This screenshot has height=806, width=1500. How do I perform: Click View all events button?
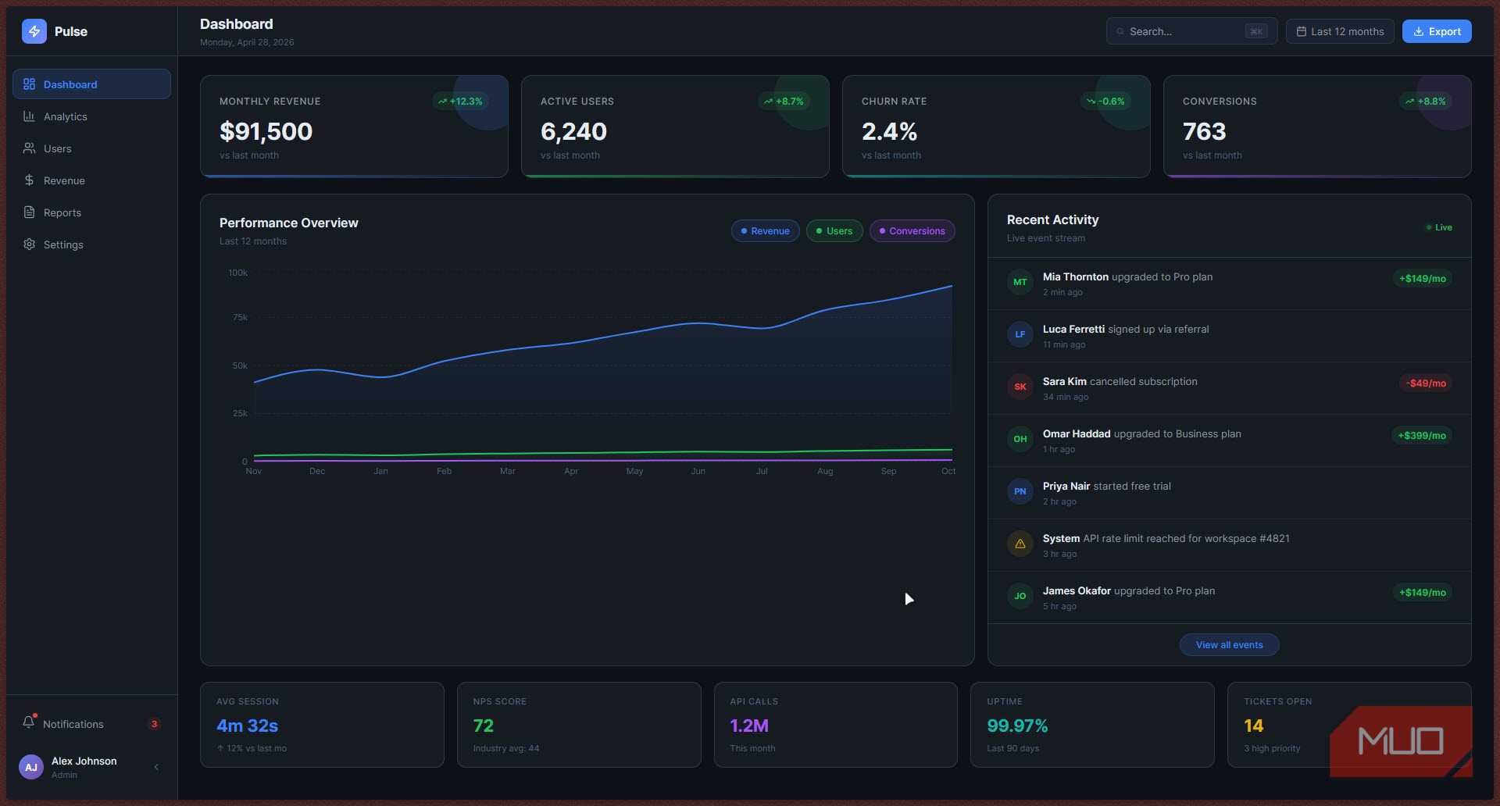coord(1229,645)
